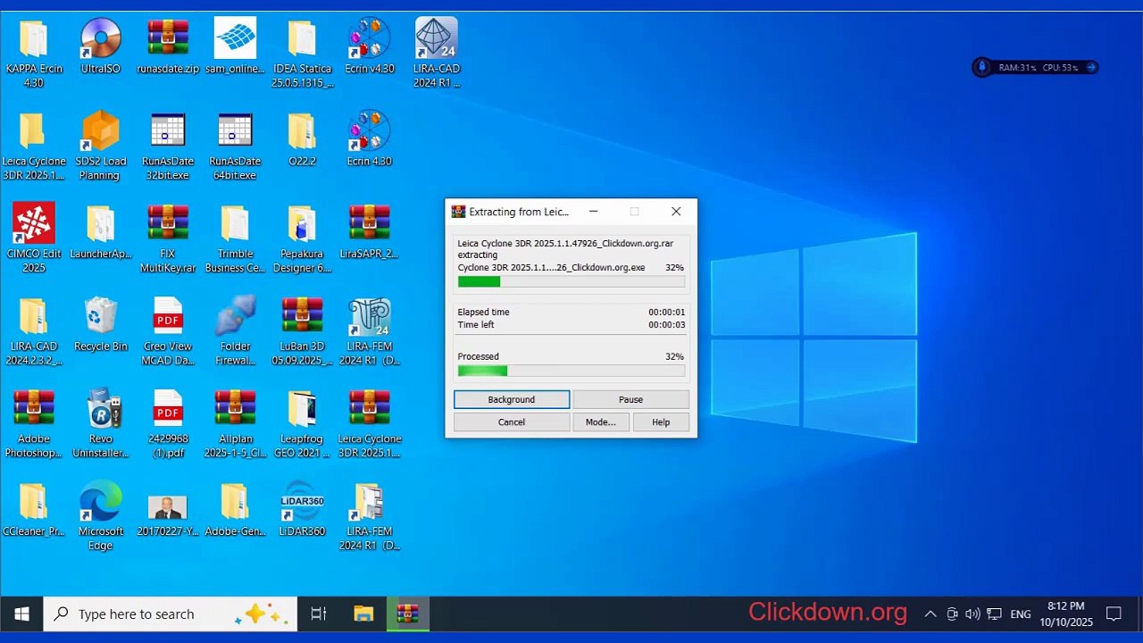
Task: Open the Recycle Bin
Action: click(101, 324)
